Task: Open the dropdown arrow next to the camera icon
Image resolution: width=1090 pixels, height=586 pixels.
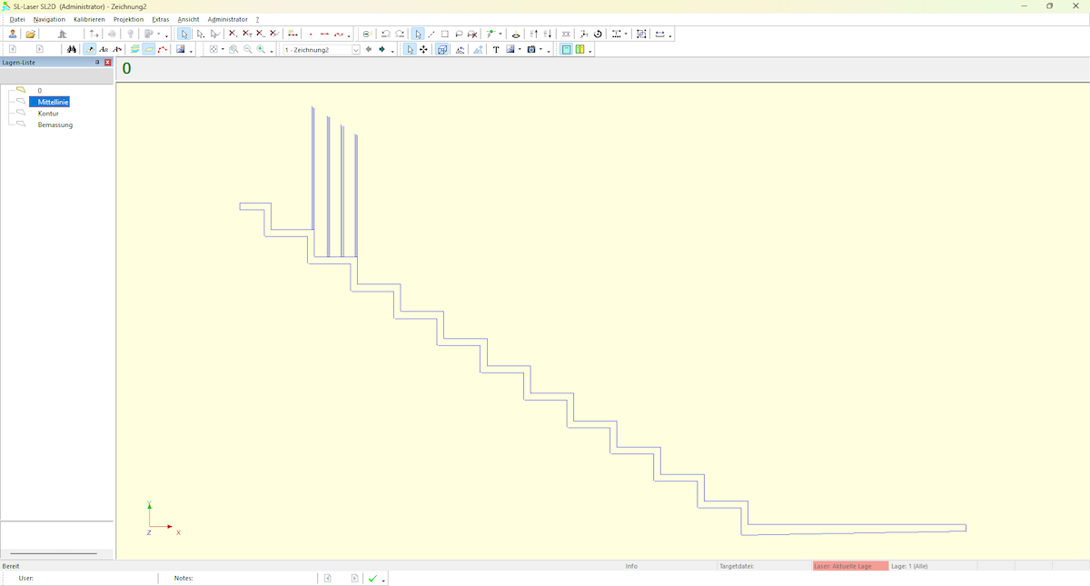Action: pyautogui.click(x=540, y=50)
